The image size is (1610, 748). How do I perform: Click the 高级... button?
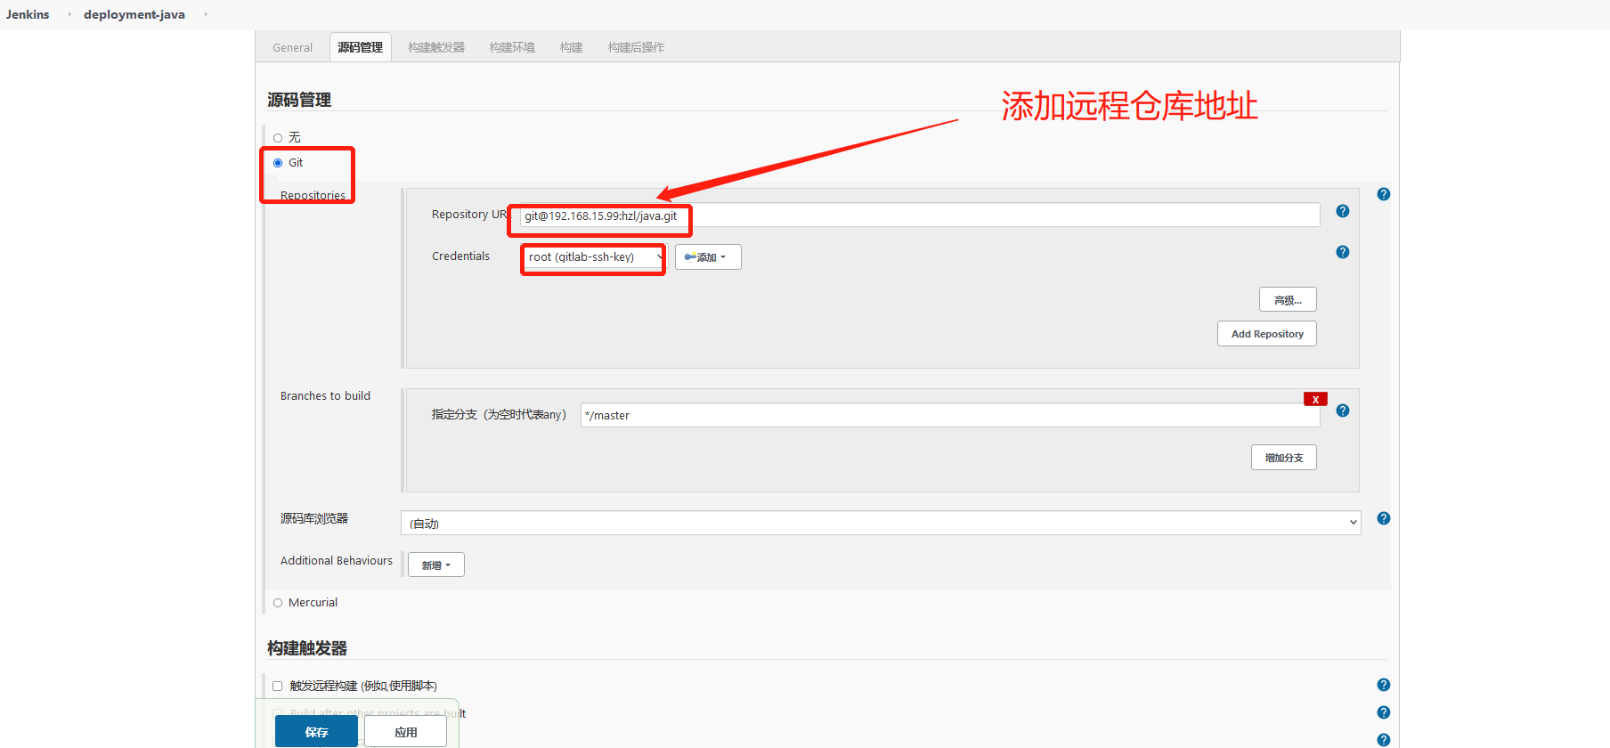coord(1288,299)
